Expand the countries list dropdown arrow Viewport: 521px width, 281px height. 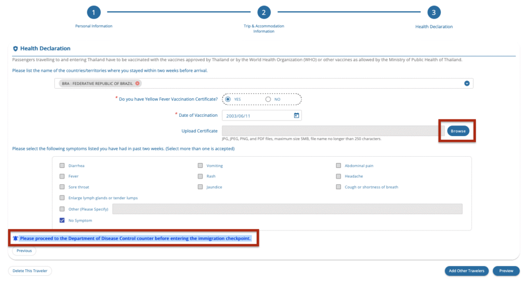467,83
